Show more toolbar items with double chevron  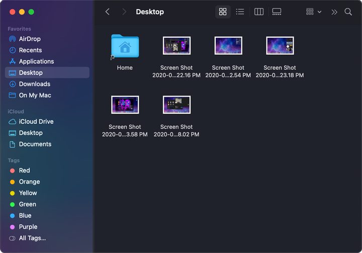334,12
